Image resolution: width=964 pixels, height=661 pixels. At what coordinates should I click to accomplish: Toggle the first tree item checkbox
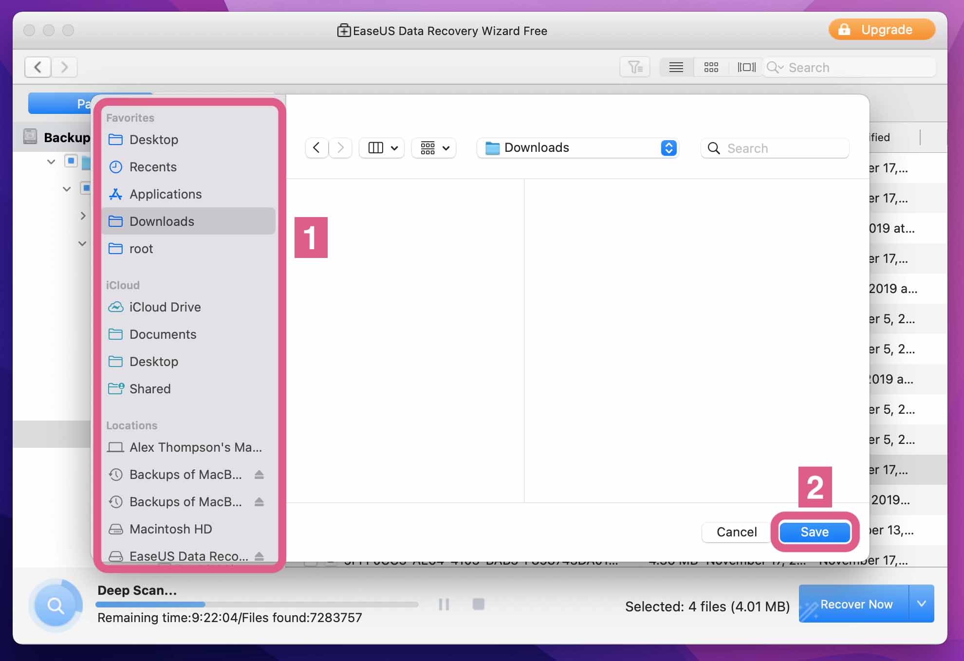tap(71, 161)
